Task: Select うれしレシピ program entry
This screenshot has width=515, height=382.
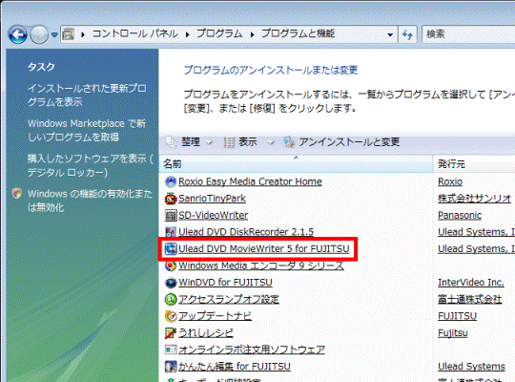Action: pos(206,333)
